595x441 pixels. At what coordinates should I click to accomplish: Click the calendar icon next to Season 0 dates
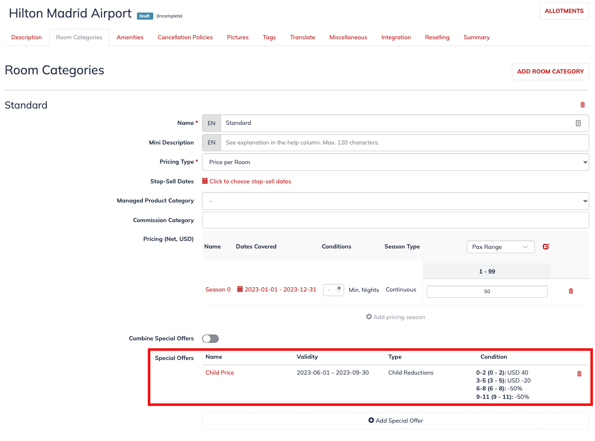pyautogui.click(x=240, y=289)
